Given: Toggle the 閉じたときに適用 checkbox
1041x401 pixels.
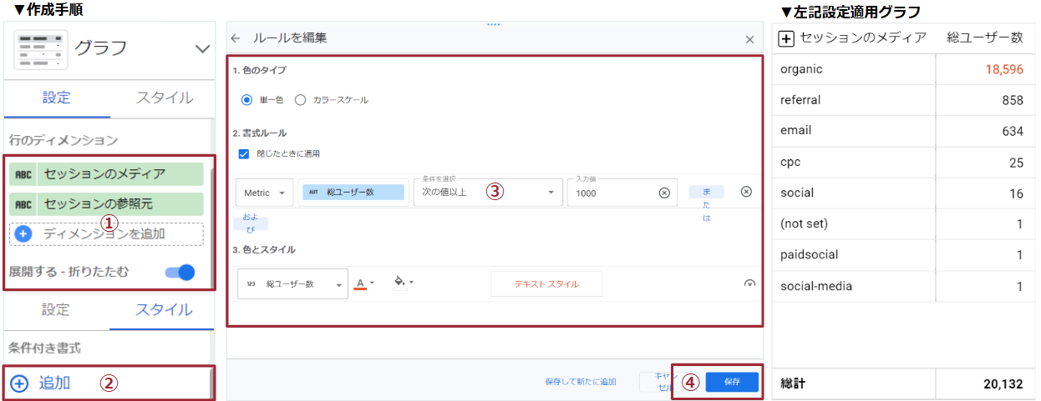Looking at the screenshot, I should (244, 153).
